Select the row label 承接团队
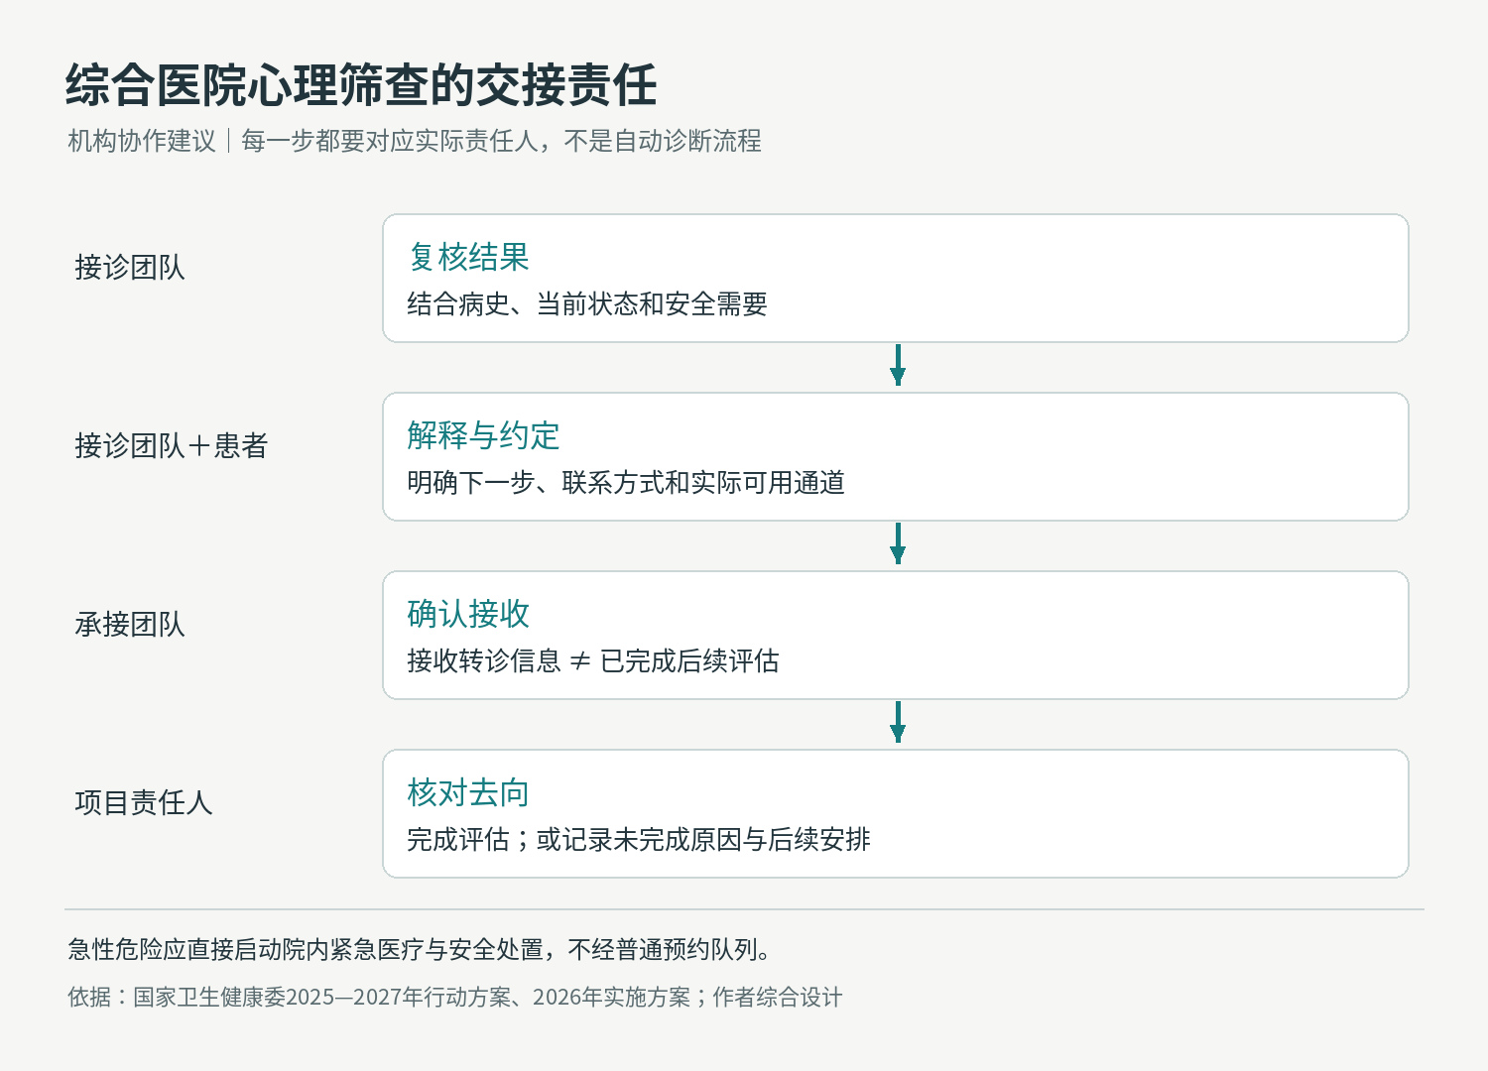The image size is (1488, 1071). [x=130, y=625]
